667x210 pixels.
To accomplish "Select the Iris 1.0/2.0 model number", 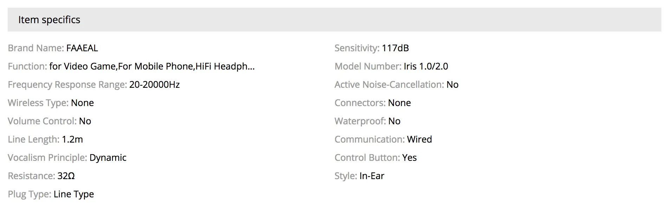I will click(426, 66).
